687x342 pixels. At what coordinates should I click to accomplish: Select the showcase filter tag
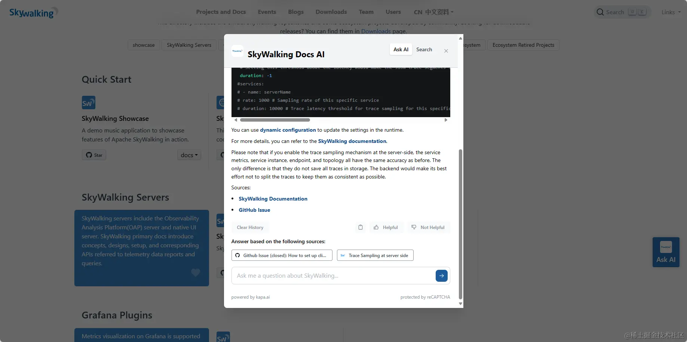144,45
